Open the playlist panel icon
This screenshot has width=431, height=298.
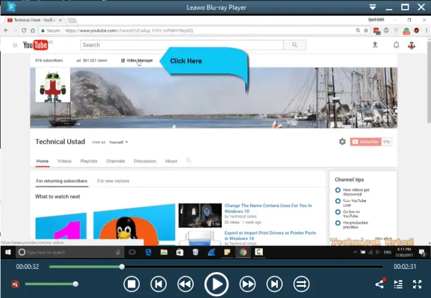click(398, 285)
